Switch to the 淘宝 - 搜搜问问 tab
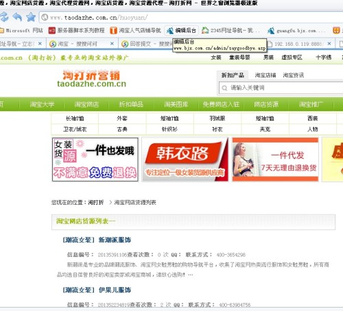This screenshot has width=343, height=311. pos(78,44)
